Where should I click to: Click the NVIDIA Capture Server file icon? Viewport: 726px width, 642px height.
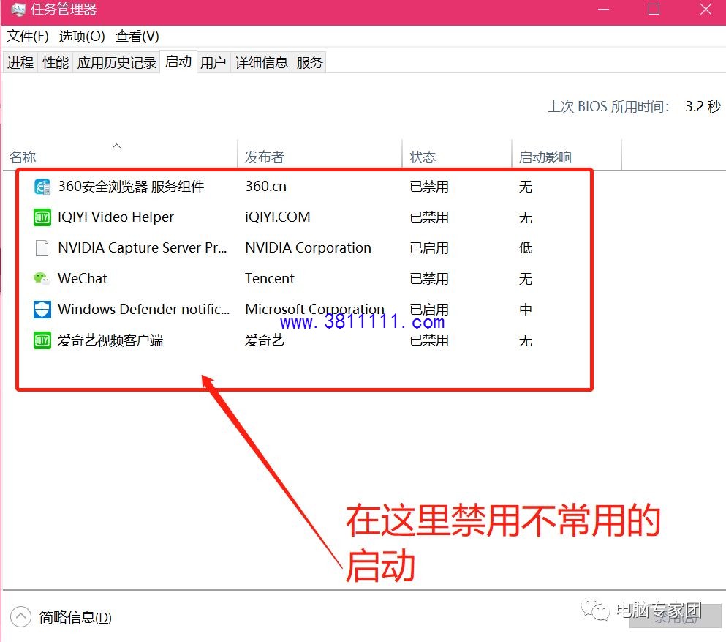[42, 248]
